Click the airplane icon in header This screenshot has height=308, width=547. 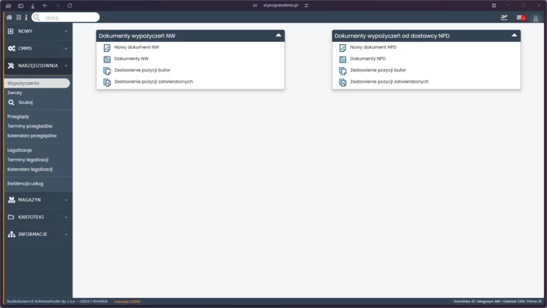click(x=505, y=17)
